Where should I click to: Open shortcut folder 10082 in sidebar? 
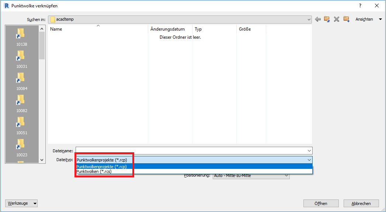click(21, 104)
